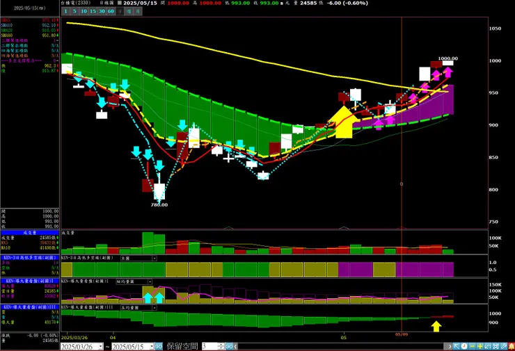Click the fit-to-screen icon in bottom toolbar

pos(496,346)
